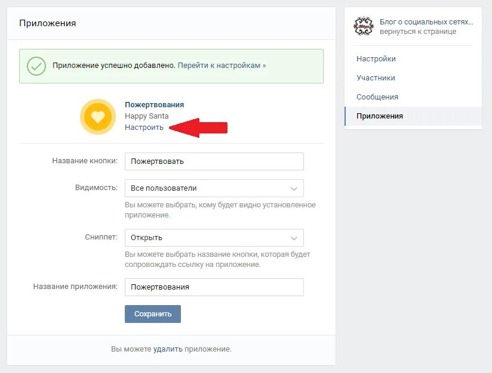492x373 pixels.
Task: Click the удалить link to remove the app
Action: (x=168, y=349)
